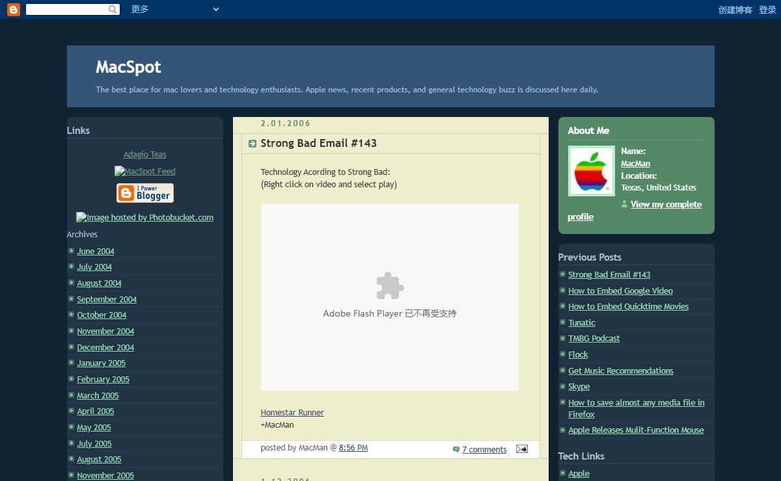Click the comments speech bubble icon

(x=456, y=449)
